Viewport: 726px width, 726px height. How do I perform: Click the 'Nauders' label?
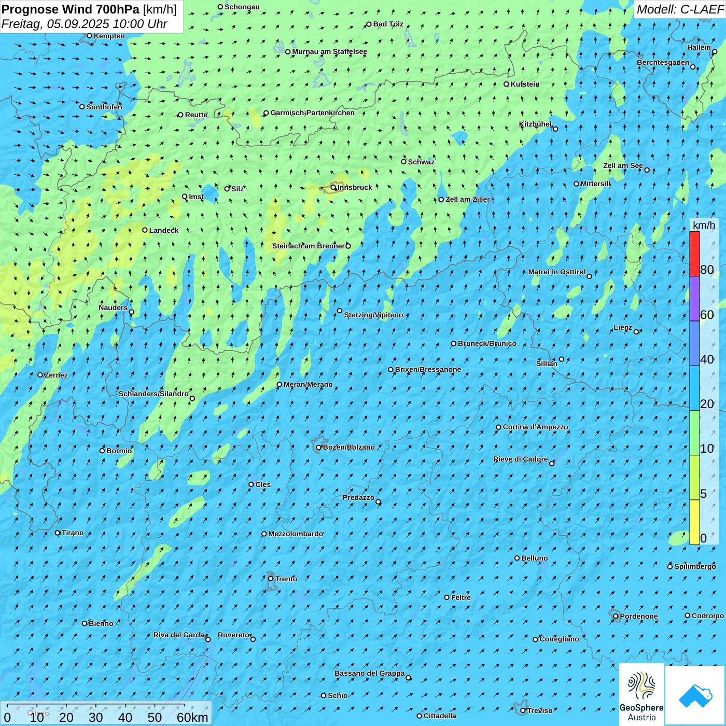pyautogui.click(x=113, y=308)
